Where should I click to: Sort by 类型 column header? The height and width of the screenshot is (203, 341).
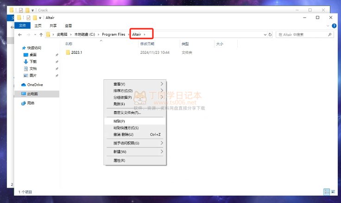[x=185, y=44]
